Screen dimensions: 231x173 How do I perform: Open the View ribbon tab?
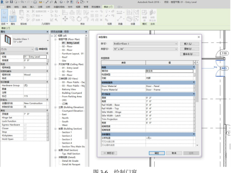78,7
